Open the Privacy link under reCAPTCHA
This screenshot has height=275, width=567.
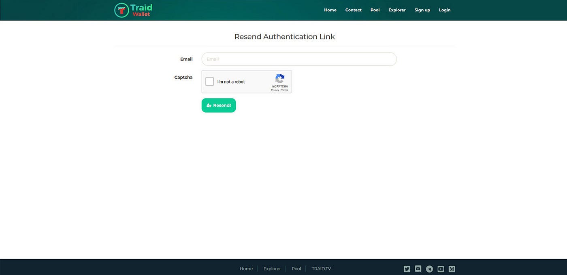tap(275, 90)
